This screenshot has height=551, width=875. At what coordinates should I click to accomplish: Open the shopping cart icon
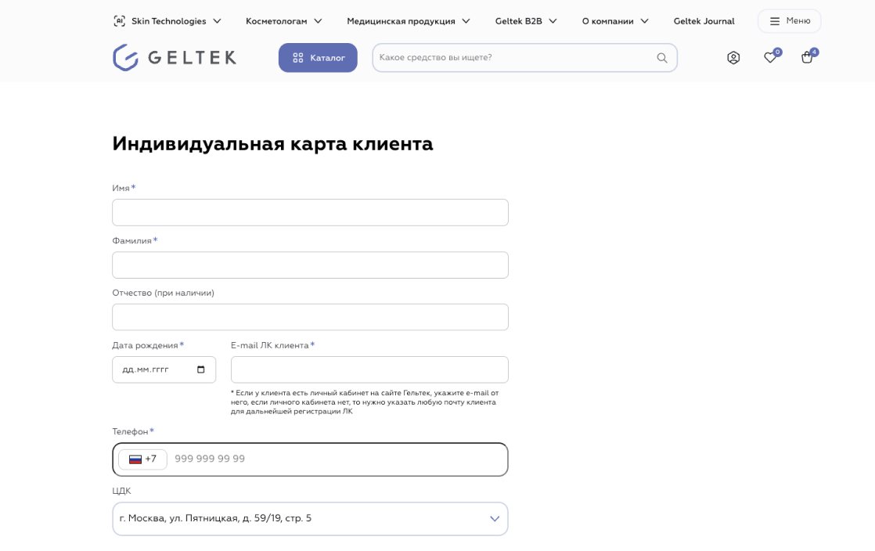pyautogui.click(x=808, y=57)
